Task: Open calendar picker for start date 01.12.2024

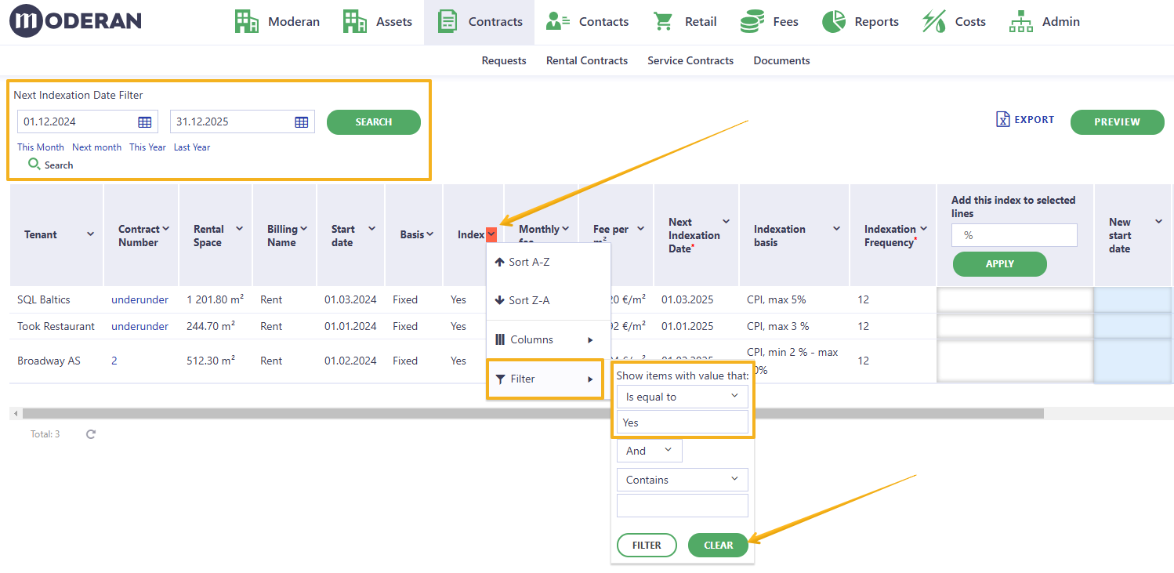Action: pyautogui.click(x=145, y=121)
